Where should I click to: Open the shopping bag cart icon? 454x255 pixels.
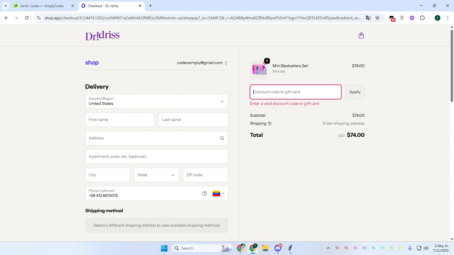coord(361,36)
